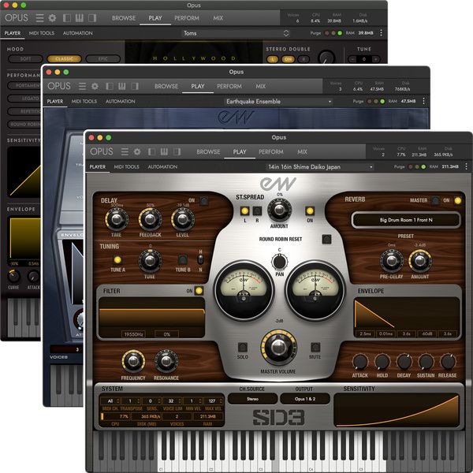473x473 pixels.
Task: Switch to Perform tab in front window
Action: (271, 151)
